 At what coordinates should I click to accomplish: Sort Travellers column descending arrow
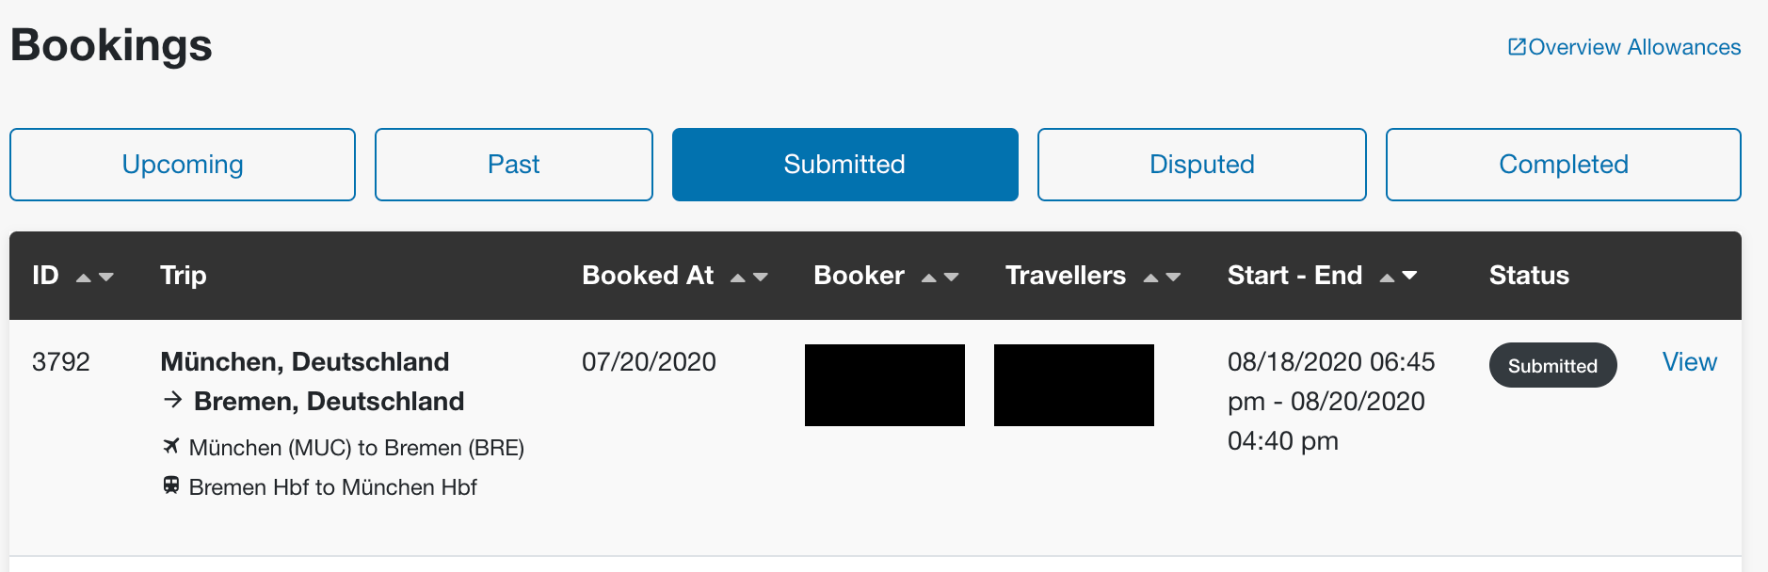pyautogui.click(x=1173, y=278)
